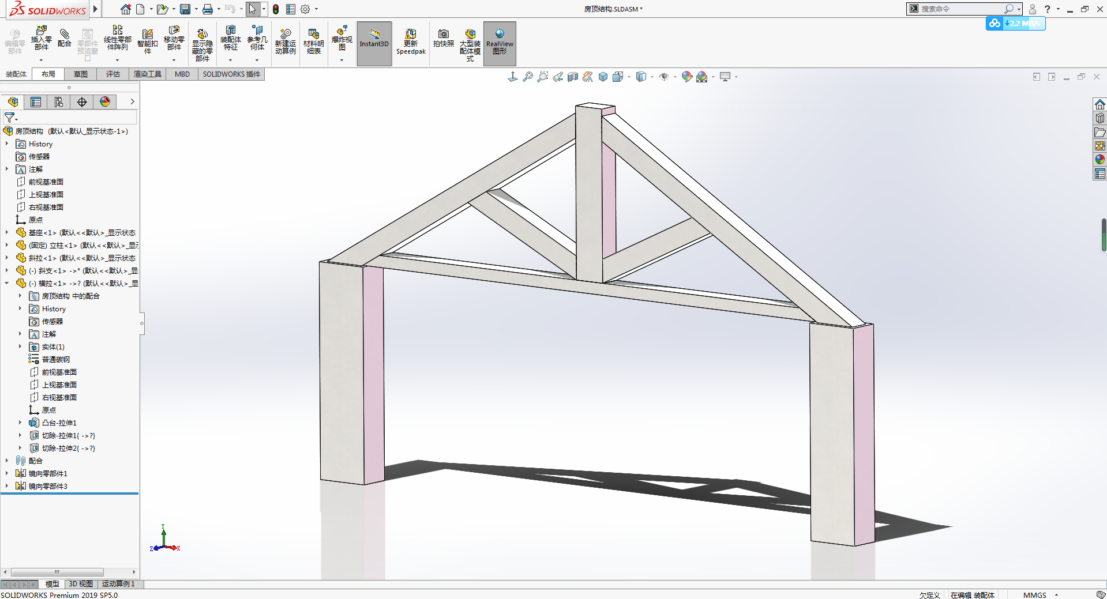Insert a Bill of Materials (材料明细表)
Screen dimensions: 1107x599
[314, 42]
